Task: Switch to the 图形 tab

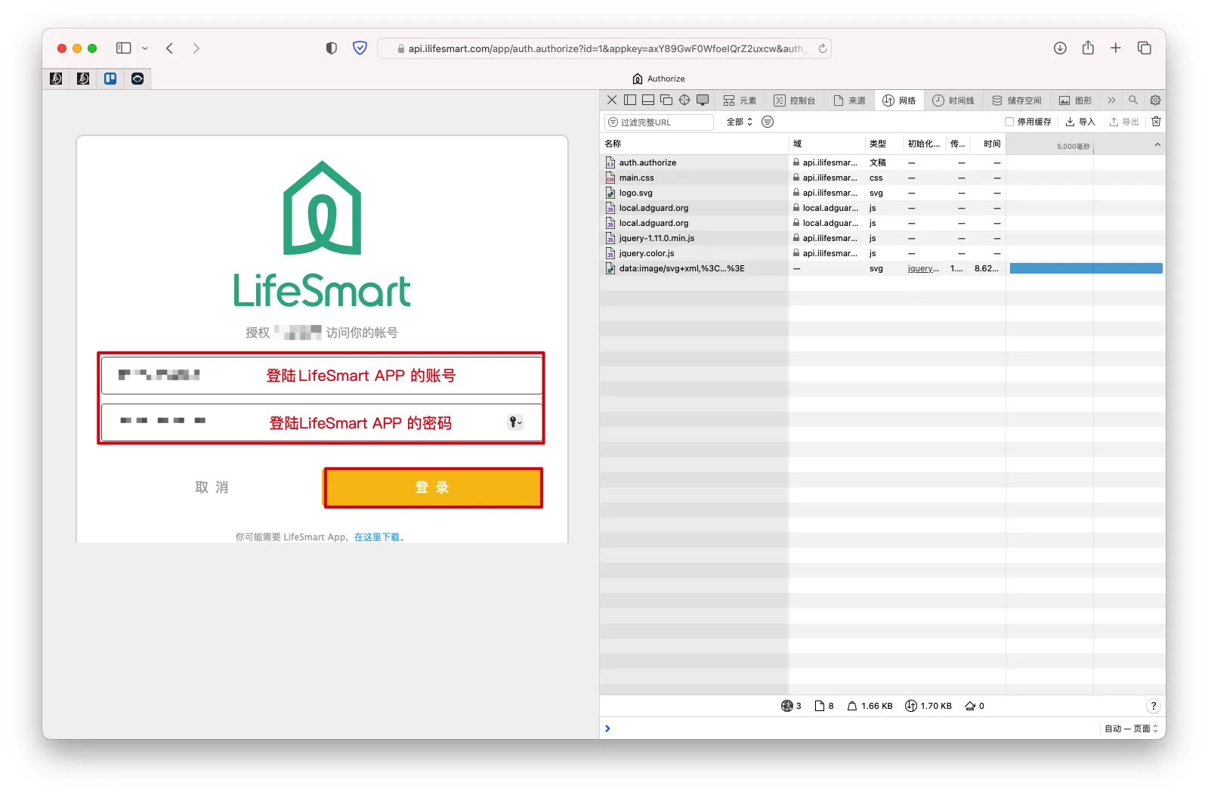Action: (x=1076, y=100)
